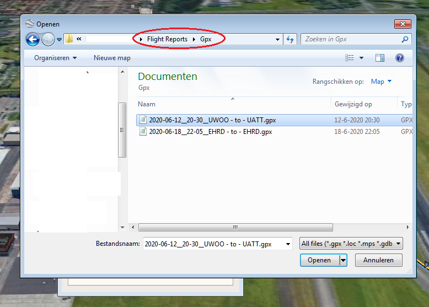Screen dimensions: 429x307
Task: Click the greyed Forward arrow button
Action: pos(48,39)
